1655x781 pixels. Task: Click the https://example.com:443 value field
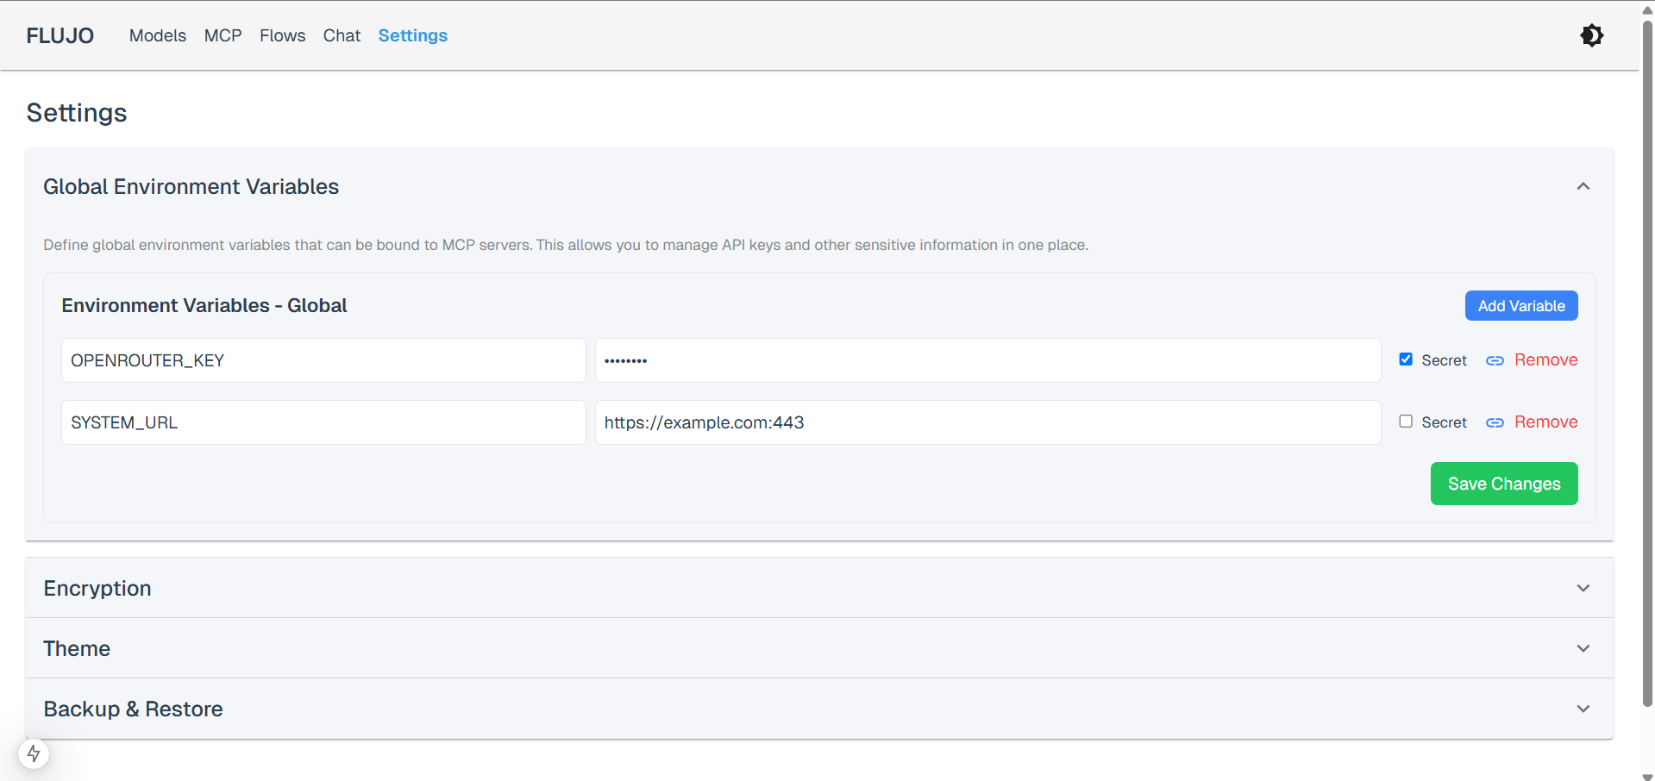[x=987, y=422]
